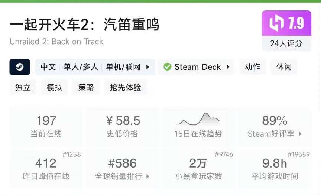The height and width of the screenshot is (195, 321).
Task: Select the 休闲 genre tag
Action: click(x=284, y=67)
